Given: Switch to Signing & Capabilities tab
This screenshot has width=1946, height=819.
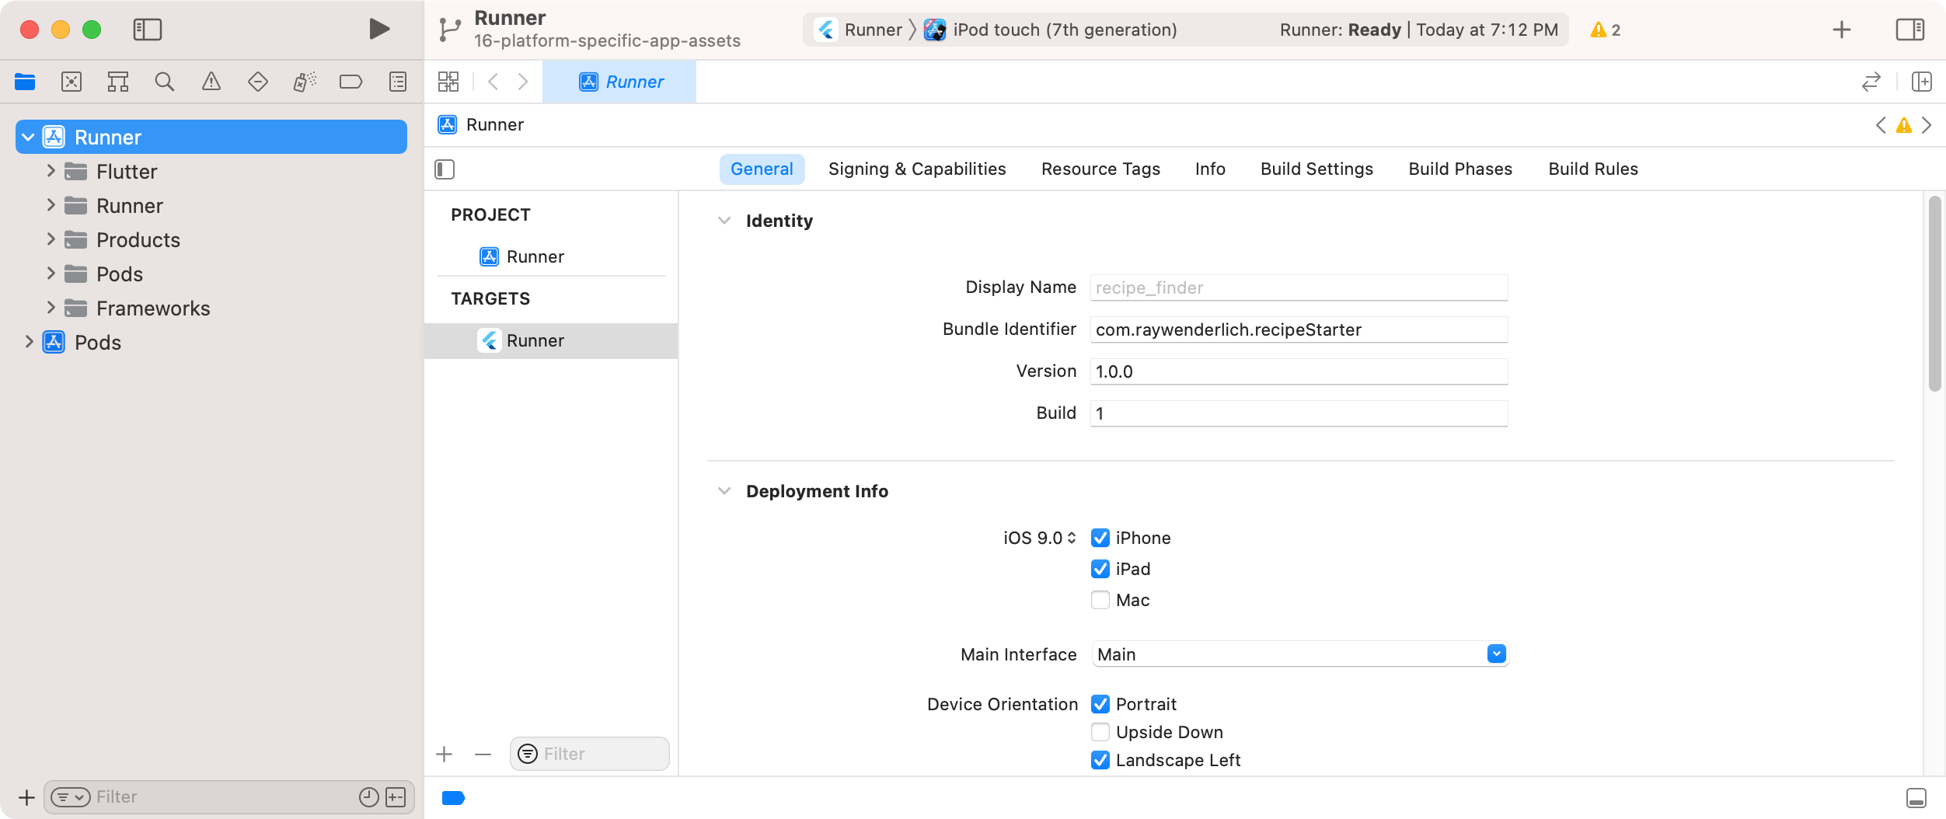Looking at the screenshot, I should point(917,169).
